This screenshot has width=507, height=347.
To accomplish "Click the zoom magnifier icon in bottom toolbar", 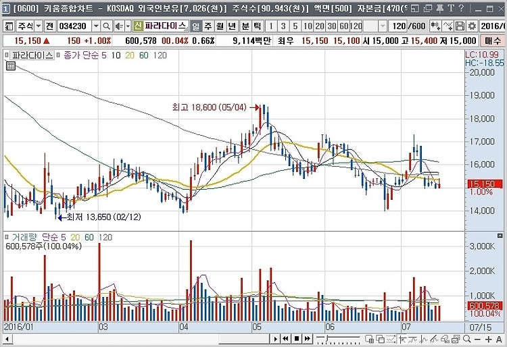I will pos(467,339).
